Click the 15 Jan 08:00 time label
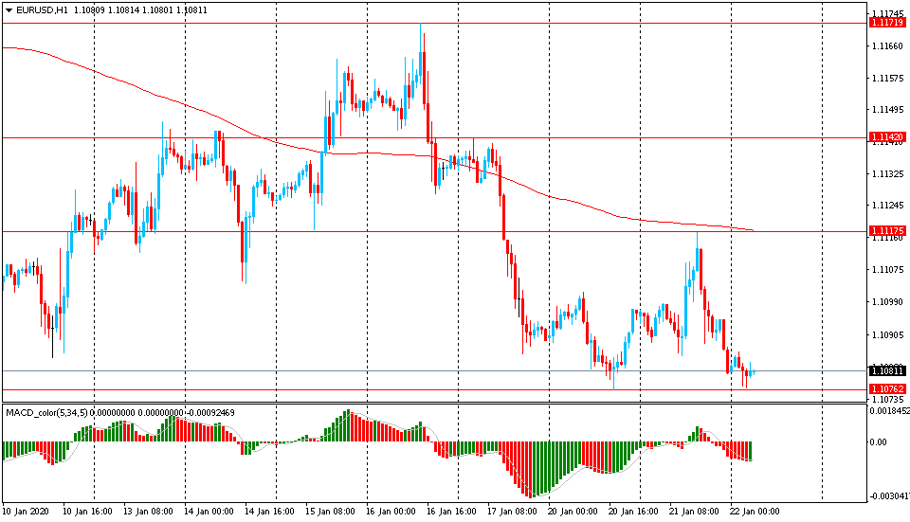Screen dimensions: 910x522 point(330,511)
